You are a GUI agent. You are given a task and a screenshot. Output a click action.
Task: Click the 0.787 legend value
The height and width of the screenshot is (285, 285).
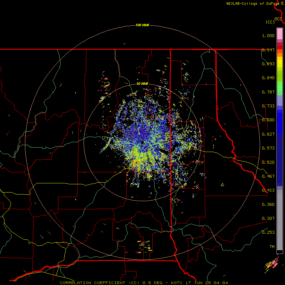(268, 92)
